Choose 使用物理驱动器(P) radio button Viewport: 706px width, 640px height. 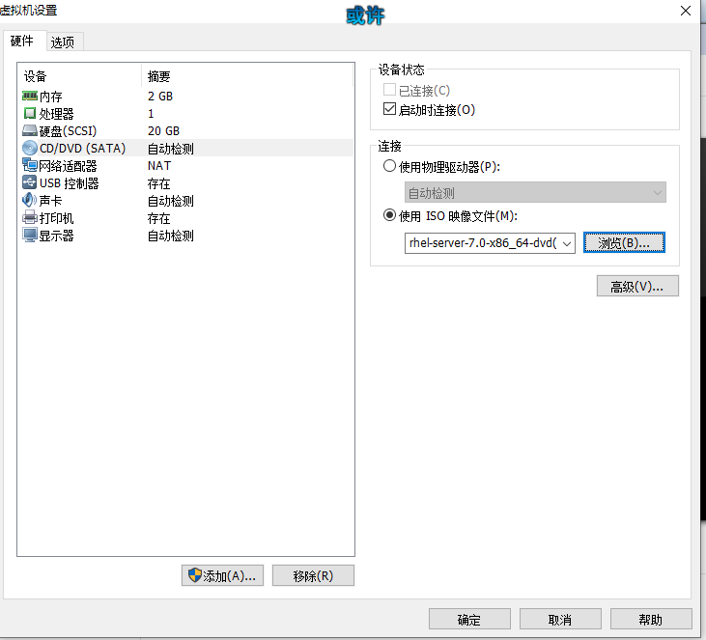389,166
